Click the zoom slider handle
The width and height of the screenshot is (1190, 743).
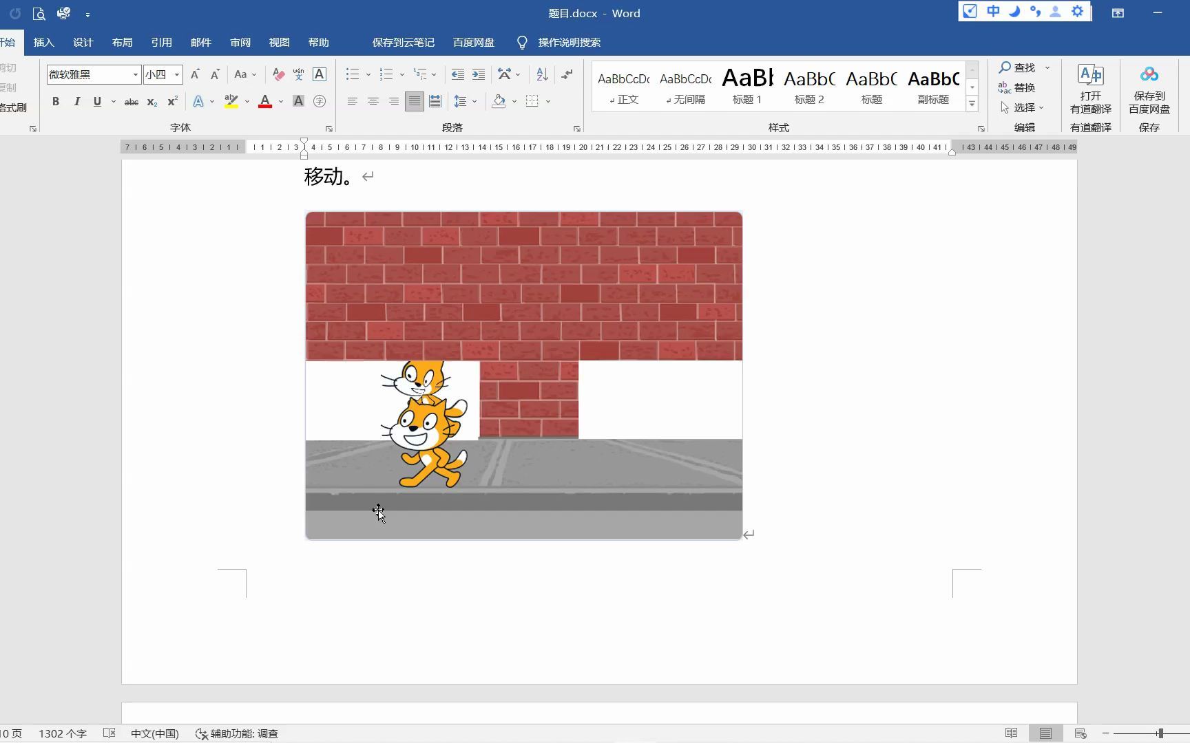click(x=1160, y=733)
